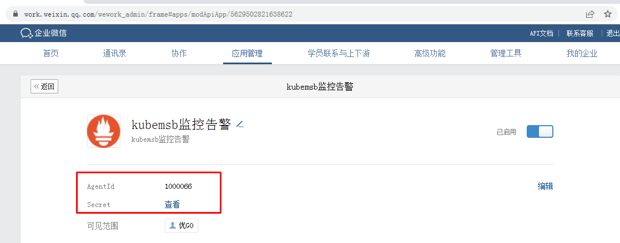Click the 编辑 link
The width and height of the screenshot is (620, 243).
(x=545, y=186)
